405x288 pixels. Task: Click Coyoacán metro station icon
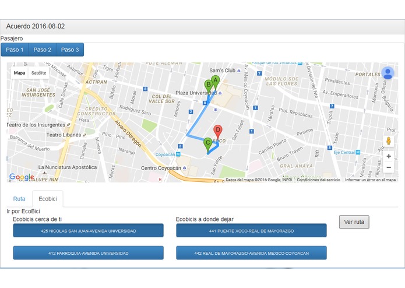pyautogui.click(x=178, y=154)
